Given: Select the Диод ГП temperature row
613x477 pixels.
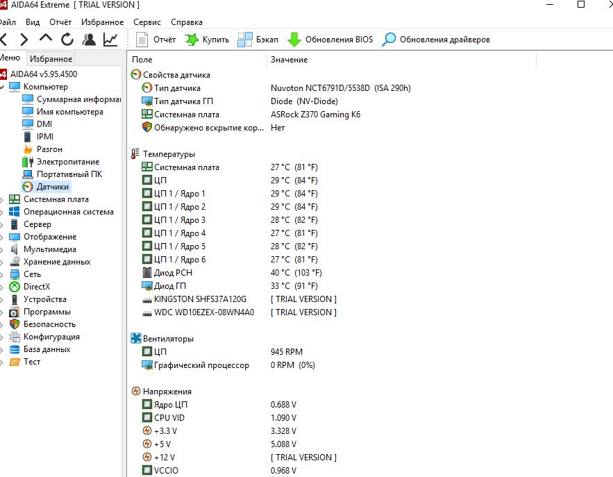Looking at the screenshot, I should pyautogui.click(x=230, y=286).
